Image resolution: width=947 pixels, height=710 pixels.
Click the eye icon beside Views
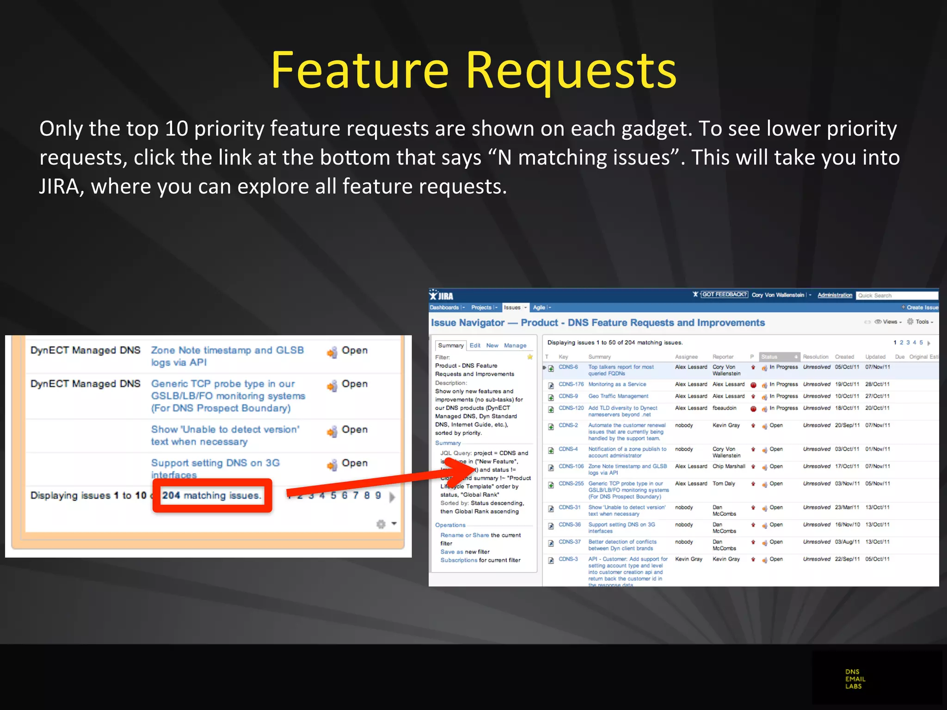[x=878, y=322]
